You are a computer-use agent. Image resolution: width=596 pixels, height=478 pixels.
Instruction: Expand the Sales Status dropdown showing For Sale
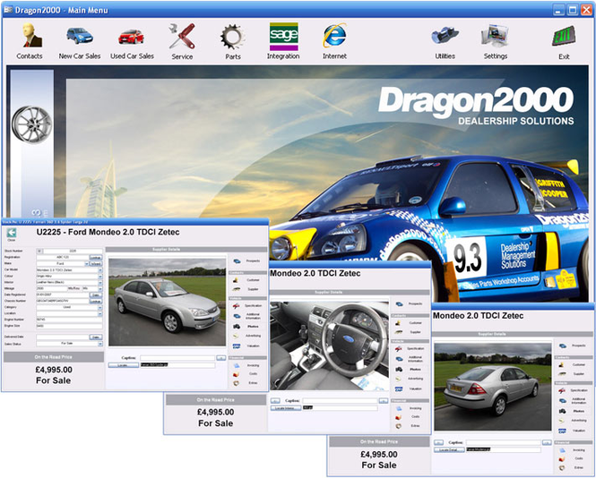coord(100,344)
